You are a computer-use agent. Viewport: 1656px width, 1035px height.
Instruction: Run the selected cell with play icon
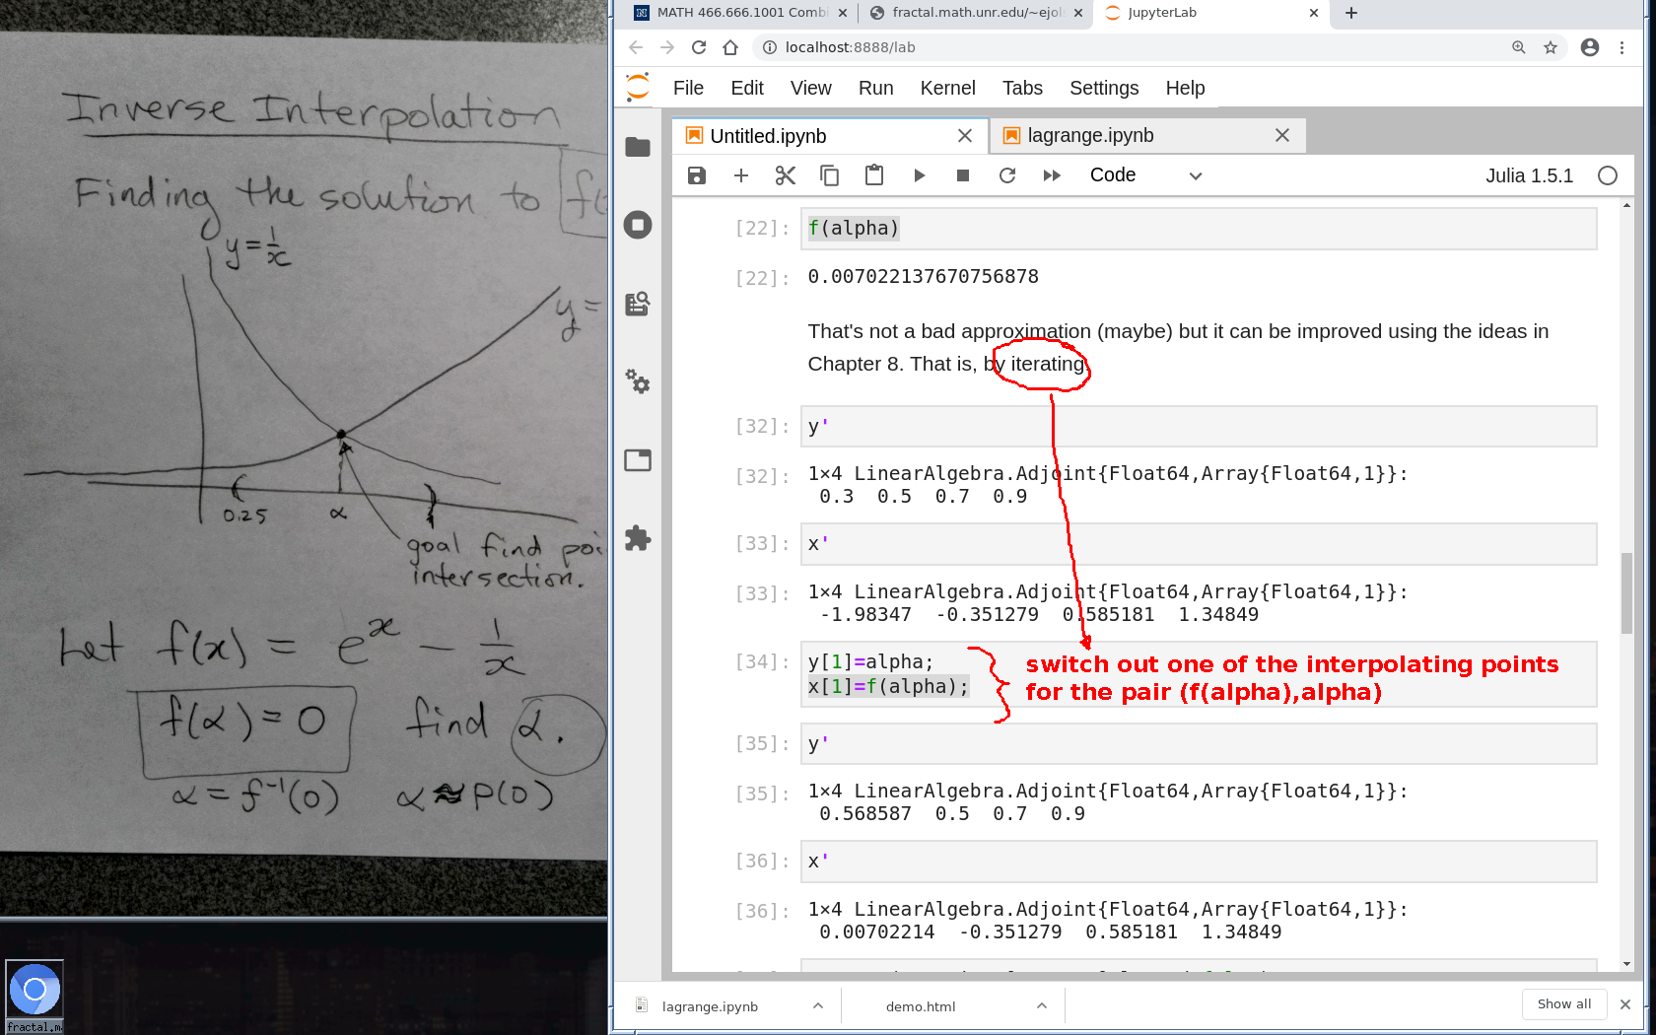tap(919, 175)
